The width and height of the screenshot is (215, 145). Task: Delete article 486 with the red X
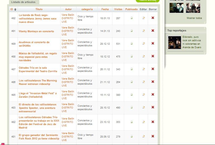tap(153, 82)
